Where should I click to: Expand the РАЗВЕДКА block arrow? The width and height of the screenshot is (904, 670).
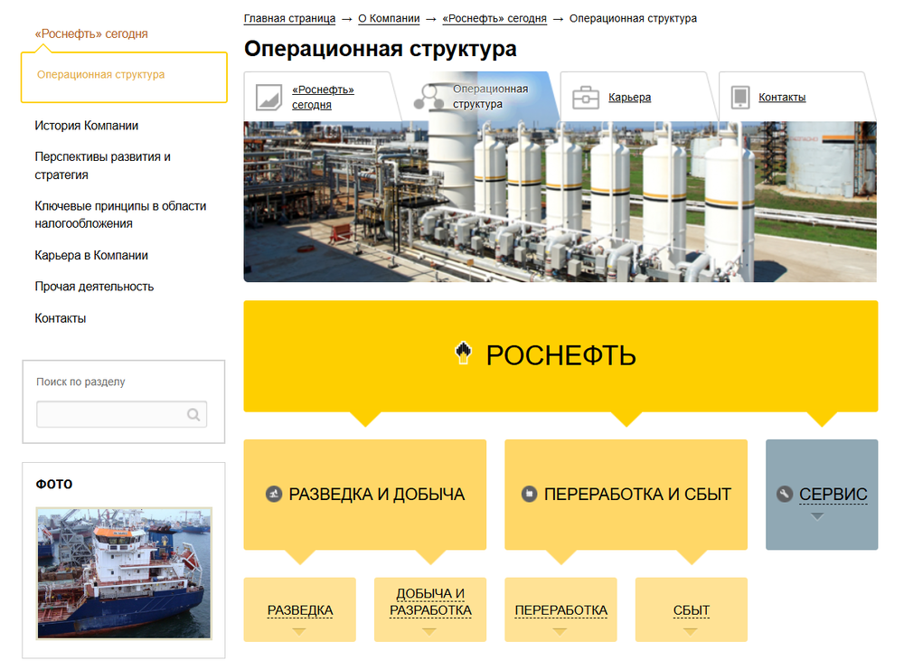coord(299,631)
